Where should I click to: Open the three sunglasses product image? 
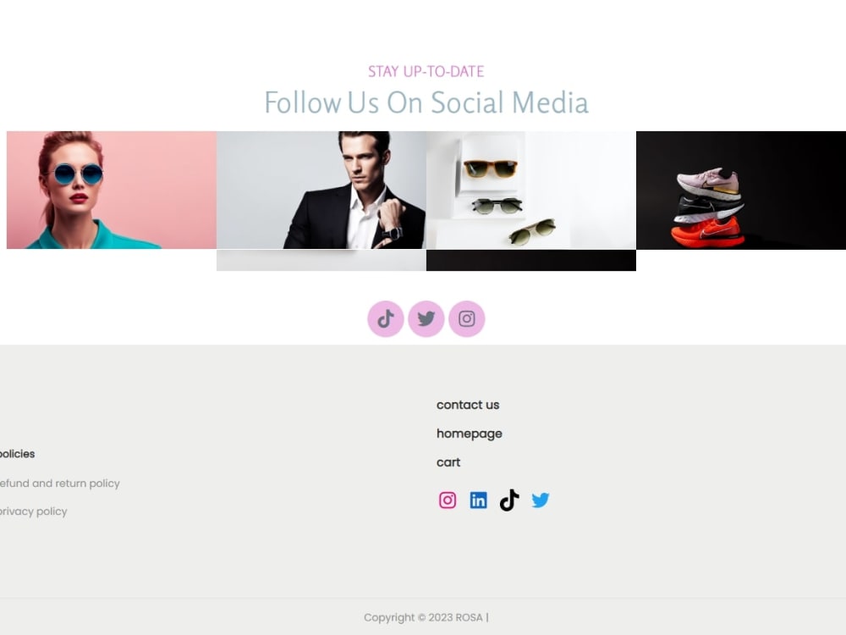[x=531, y=190]
